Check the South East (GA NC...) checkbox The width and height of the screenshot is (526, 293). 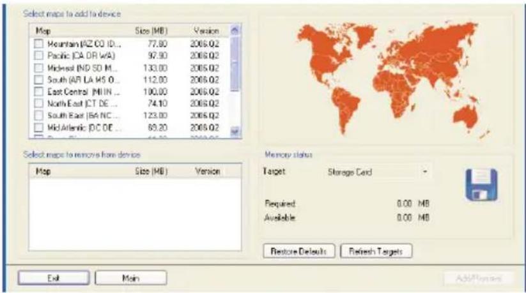(39, 116)
